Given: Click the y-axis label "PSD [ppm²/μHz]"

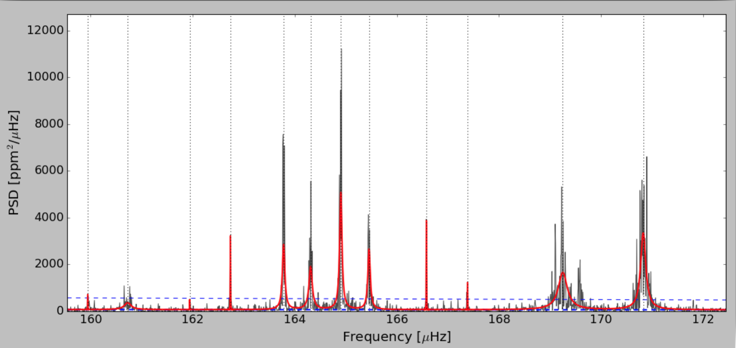Looking at the screenshot, I should [x=14, y=163].
